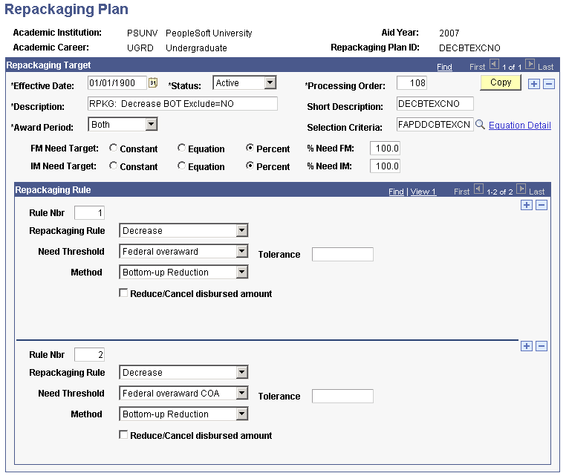
Task: Delete Rule Nbr 1 row
Action: 541,205
